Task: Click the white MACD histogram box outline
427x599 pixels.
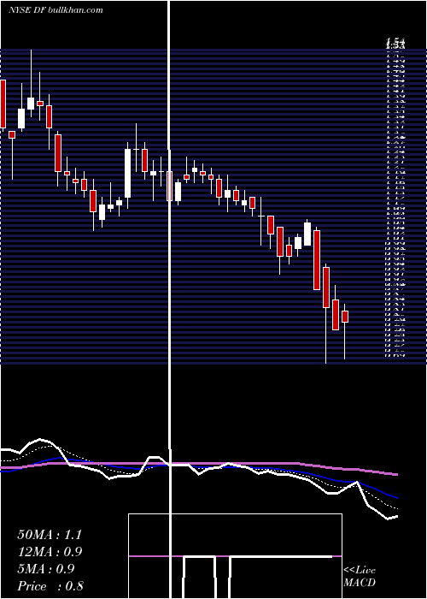Action: [235, 556]
